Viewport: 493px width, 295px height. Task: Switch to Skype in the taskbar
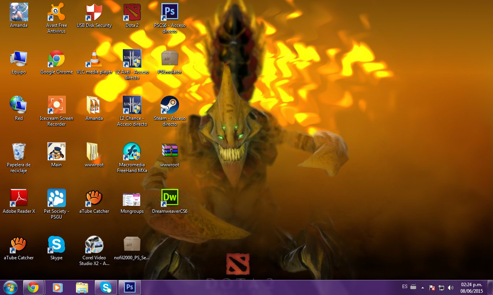pyautogui.click(x=106, y=287)
